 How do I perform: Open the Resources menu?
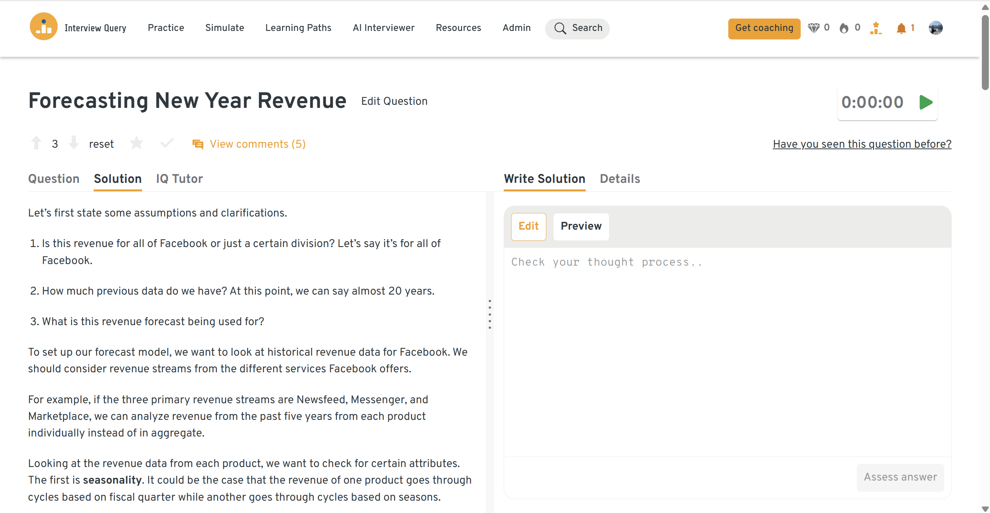[x=458, y=28]
